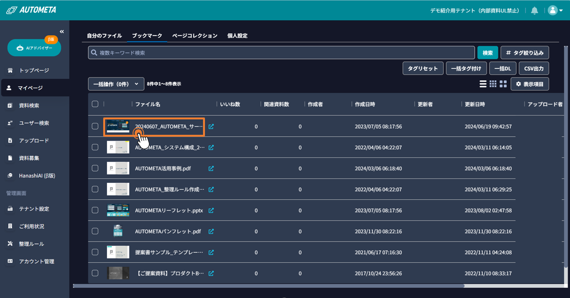This screenshot has width=570, height=298.
Task: Open ユーザー検索 from sidebar
Action: point(34,123)
